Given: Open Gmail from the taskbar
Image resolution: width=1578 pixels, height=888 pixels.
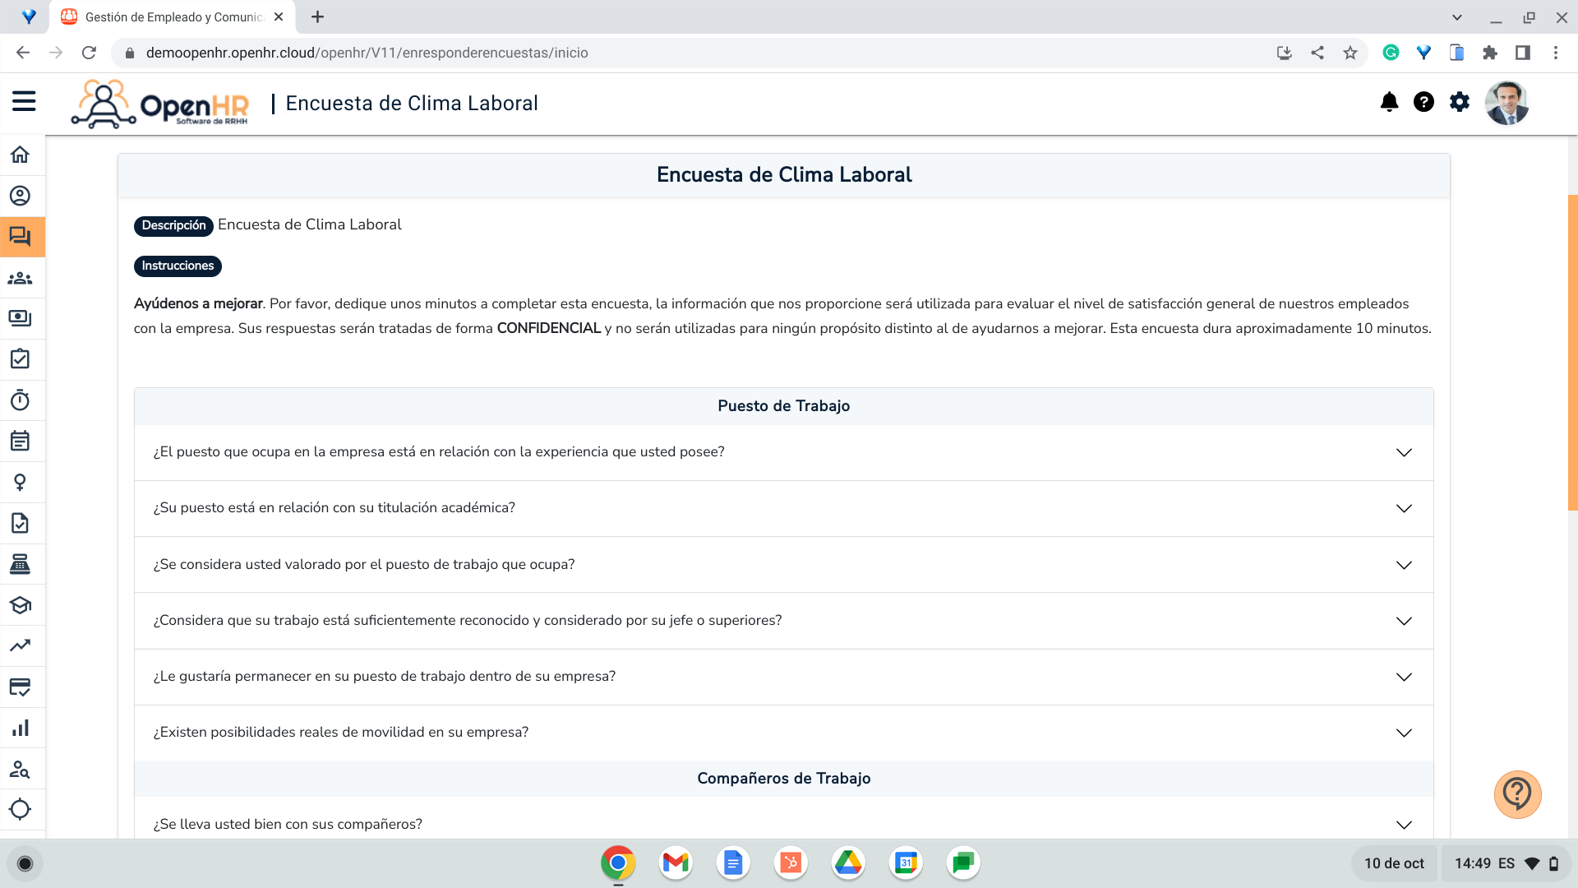Looking at the screenshot, I should (x=676, y=863).
